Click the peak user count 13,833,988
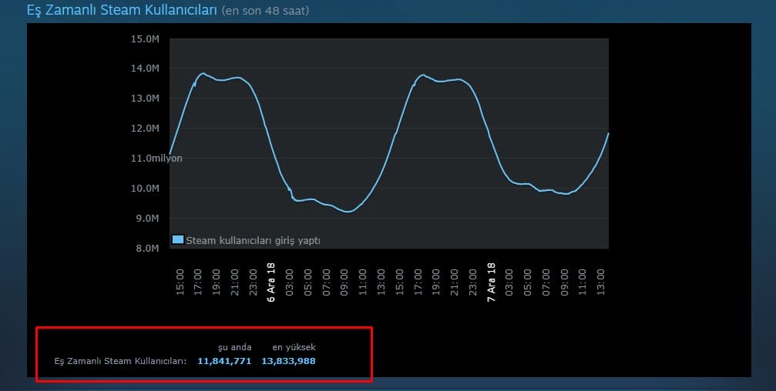The width and height of the screenshot is (776, 391). pos(288,361)
